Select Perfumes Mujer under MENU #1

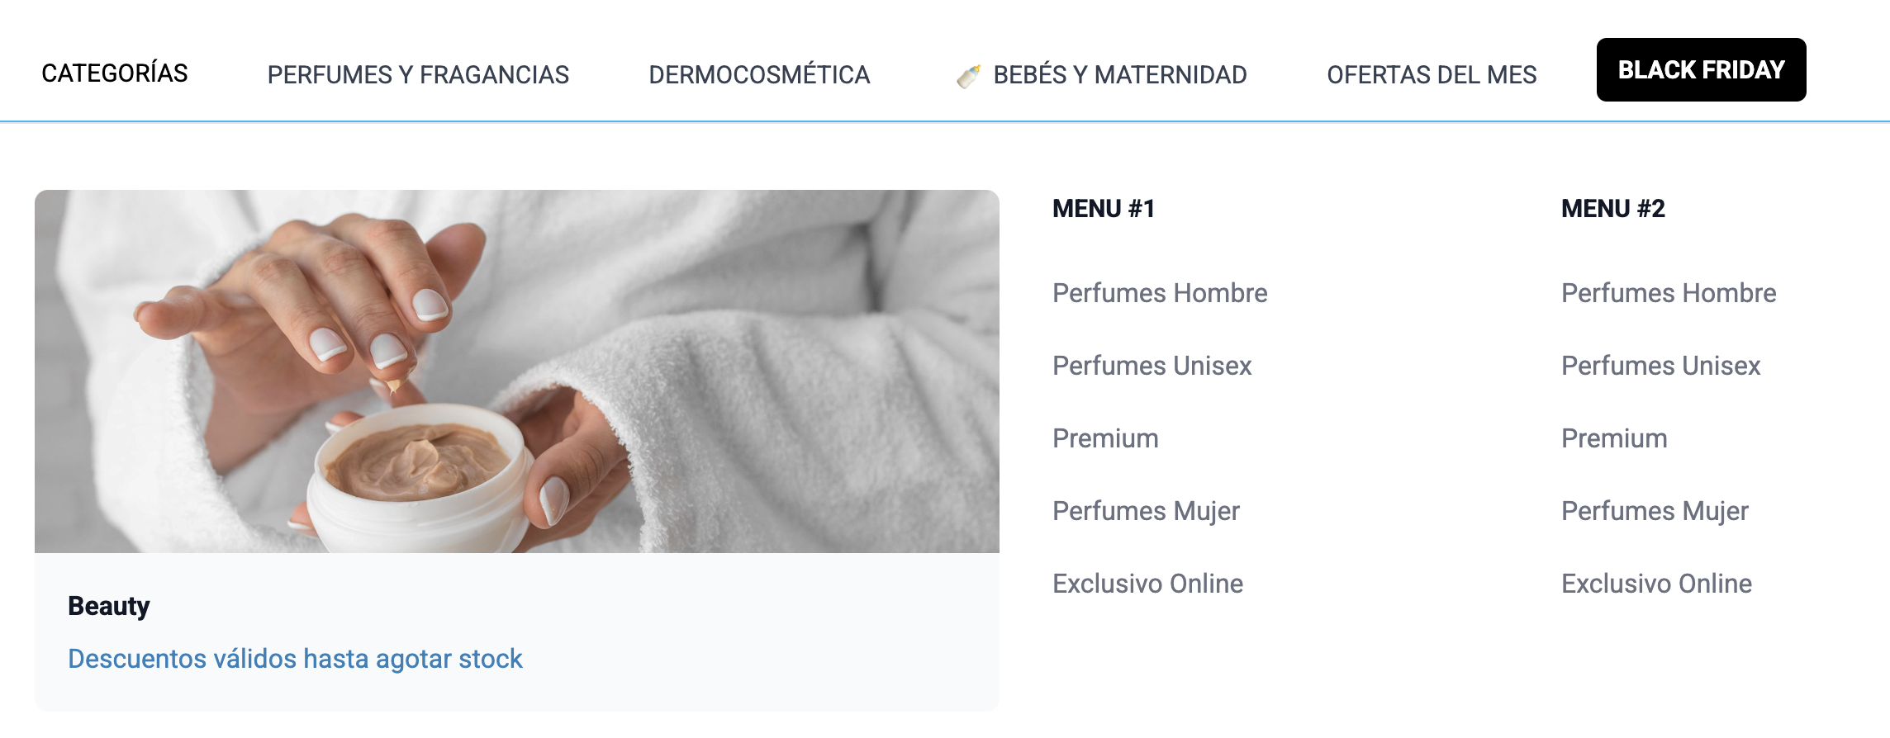point(1146,511)
